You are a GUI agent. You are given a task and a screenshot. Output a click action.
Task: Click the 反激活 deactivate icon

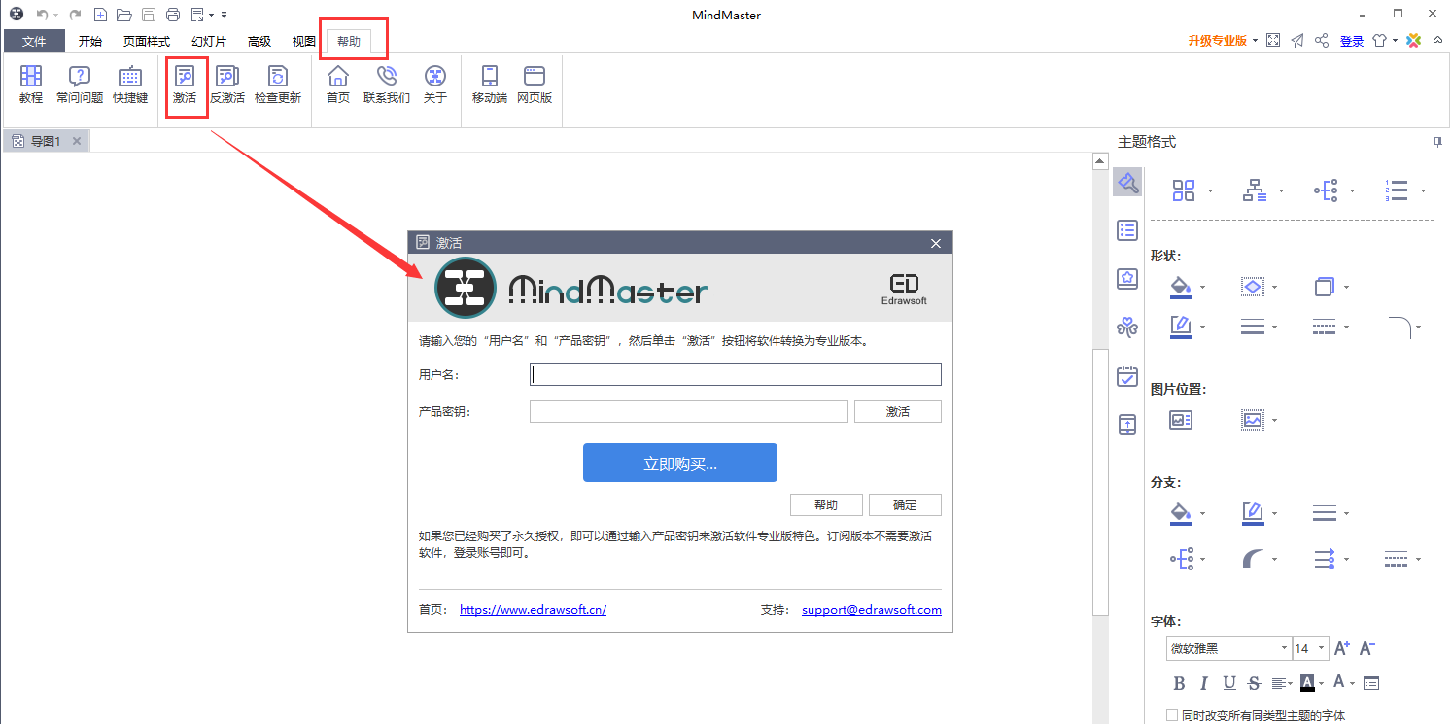click(227, 85)
